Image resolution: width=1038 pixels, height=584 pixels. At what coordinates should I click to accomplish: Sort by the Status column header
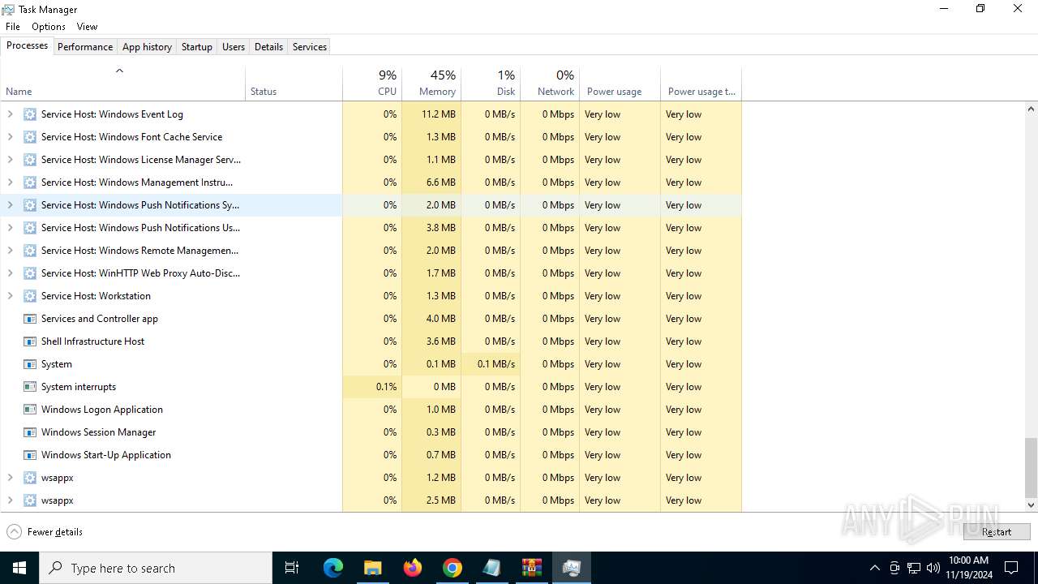pos(294,82)
